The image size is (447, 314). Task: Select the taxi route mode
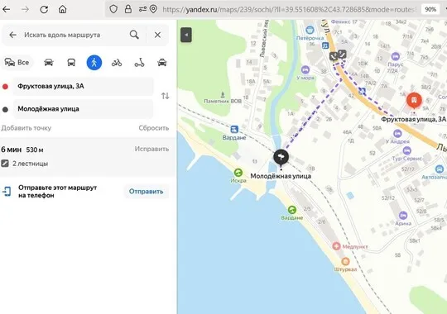tap(162, 62)
